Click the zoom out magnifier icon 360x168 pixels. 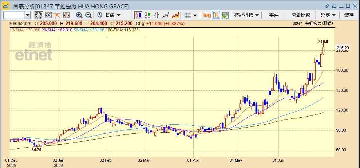(88, 15)
